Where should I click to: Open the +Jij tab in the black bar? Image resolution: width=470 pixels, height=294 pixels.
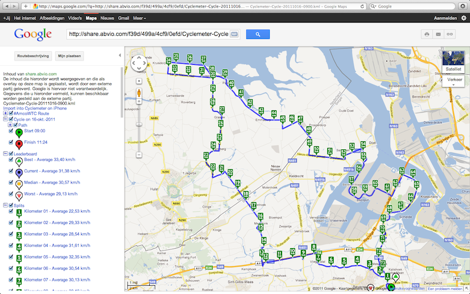click(x=6, y=18)
